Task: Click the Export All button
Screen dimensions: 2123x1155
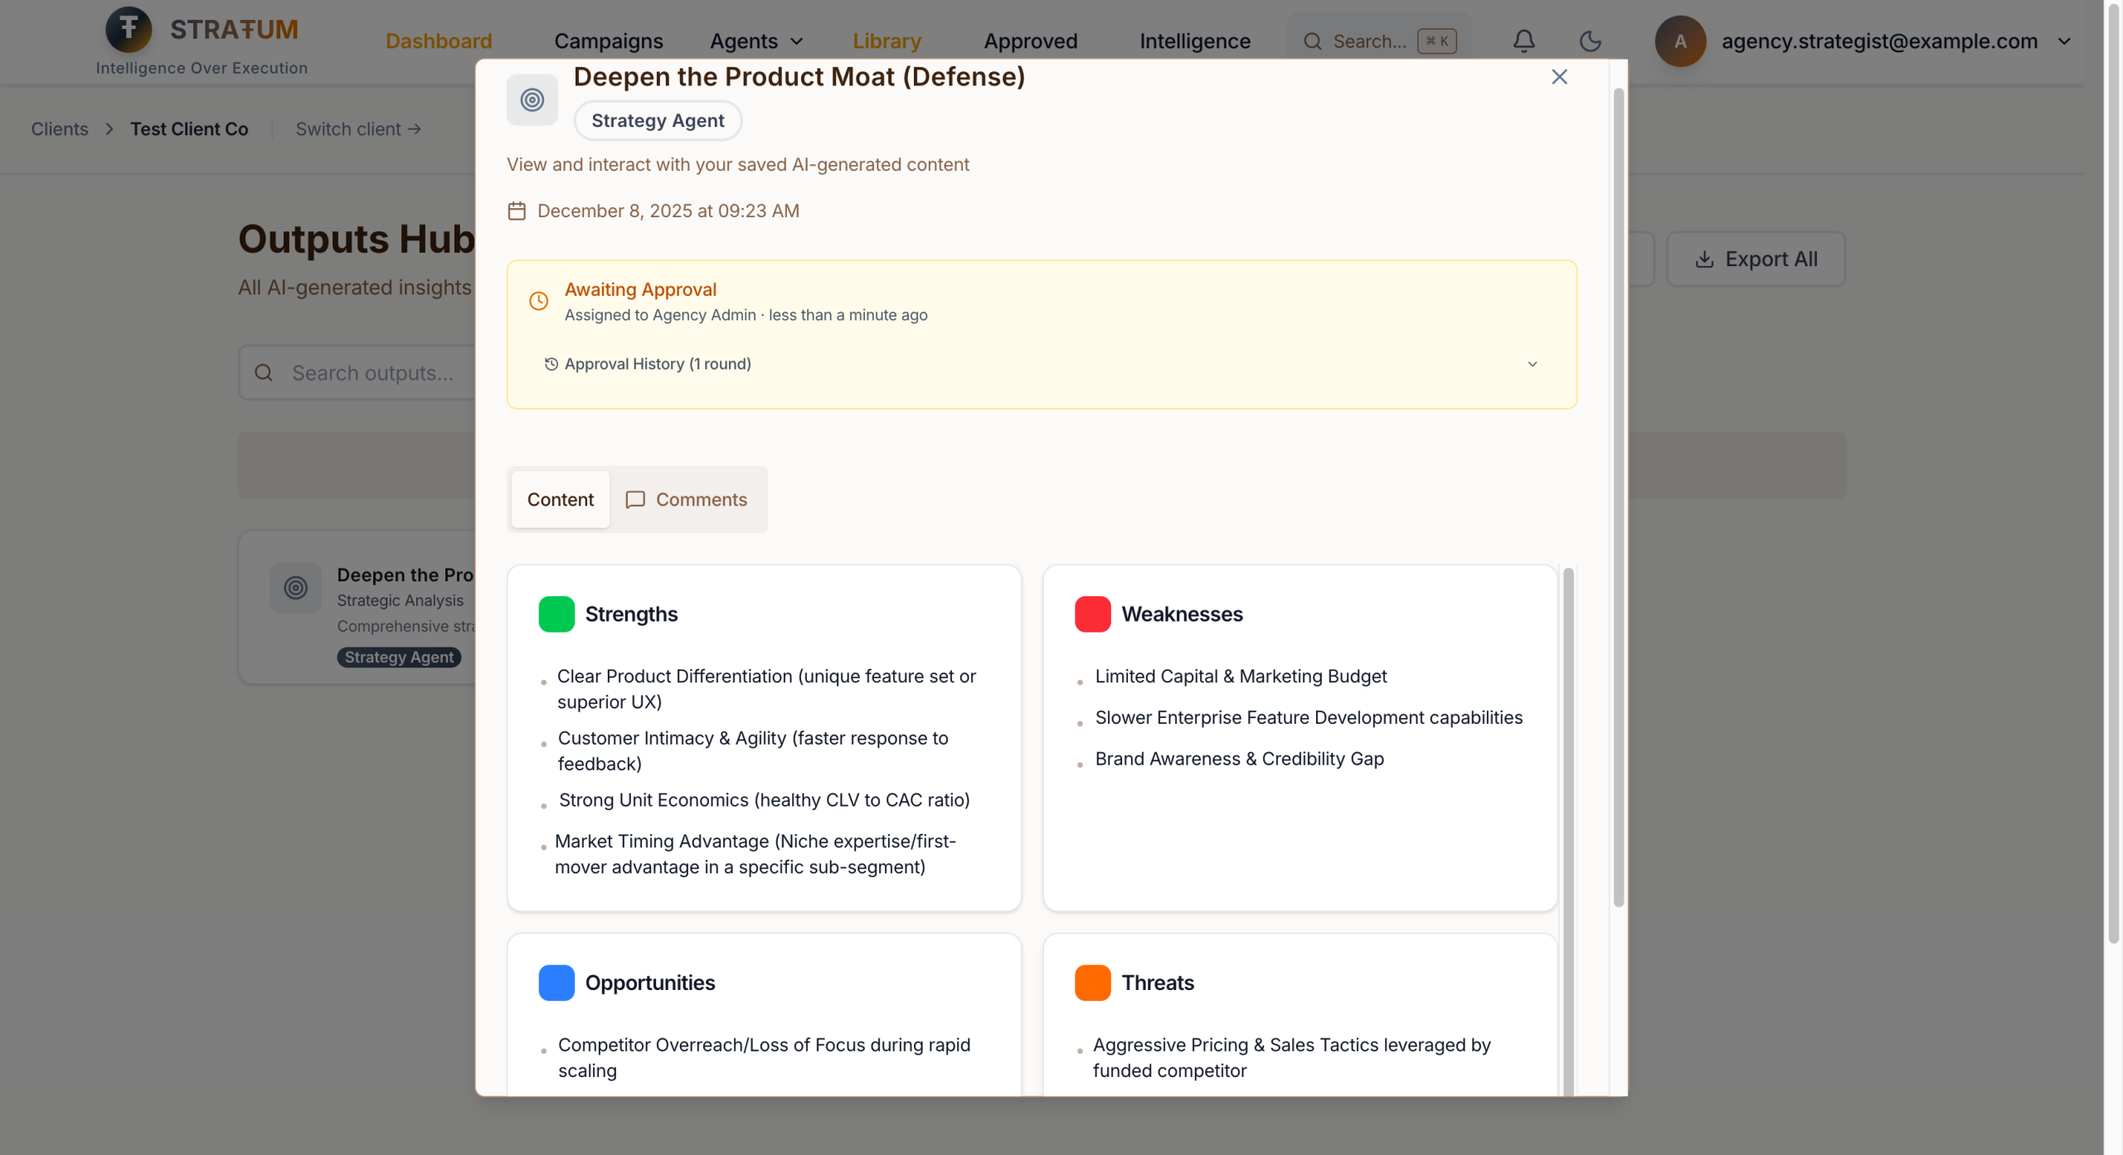Action: pos(1756,260)
